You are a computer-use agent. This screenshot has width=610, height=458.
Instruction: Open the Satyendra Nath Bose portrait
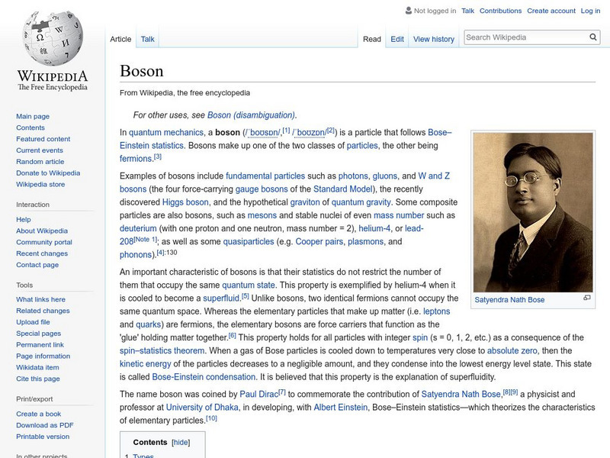click(532, 211)
